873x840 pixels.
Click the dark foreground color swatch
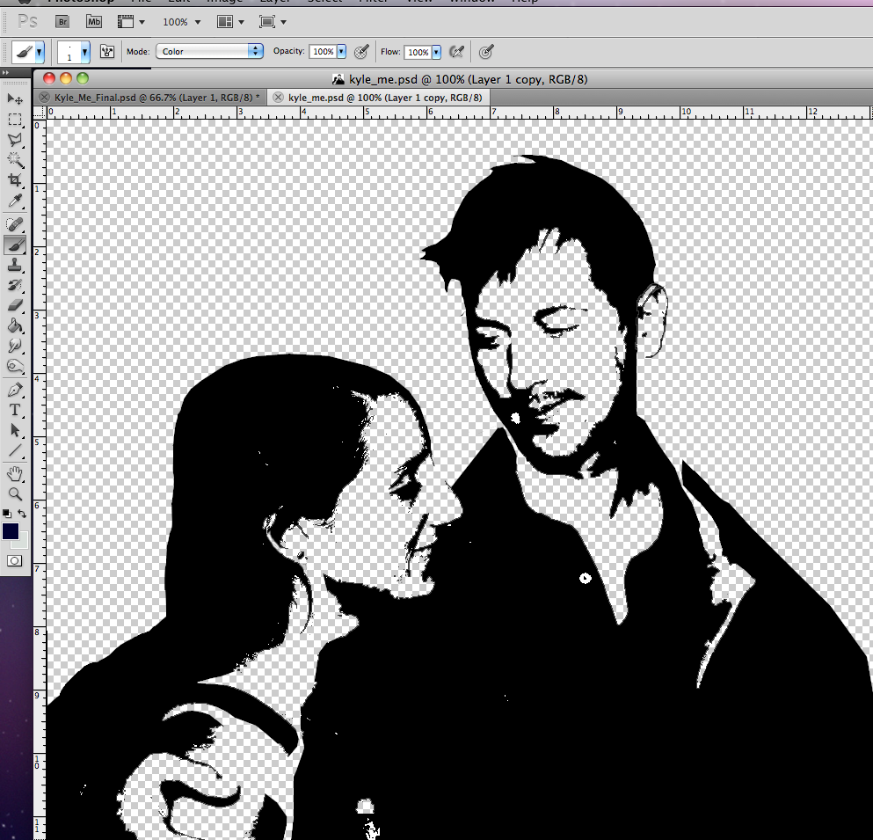pyautogui.click(x=11, y=530)
